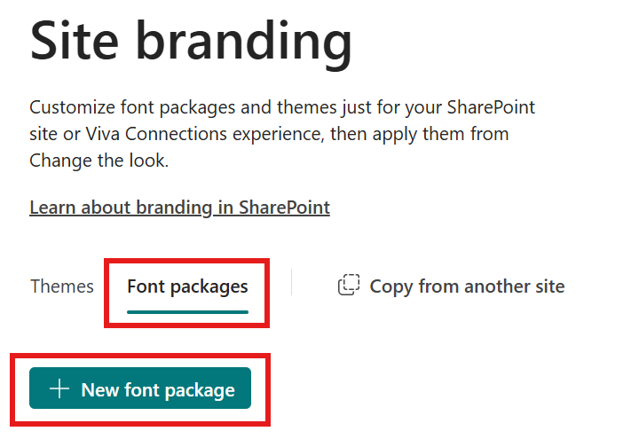Click the Copy from another site icon
Image resolution: width=639 pixels, height=439 pixels.
[349, 285]
